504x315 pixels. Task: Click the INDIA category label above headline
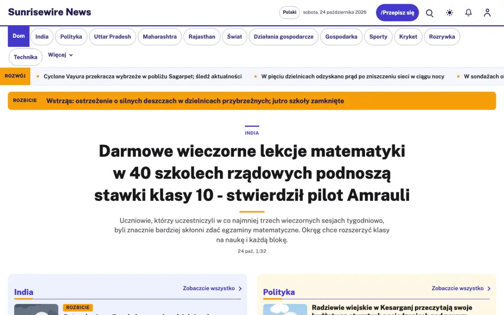(252, 133)
